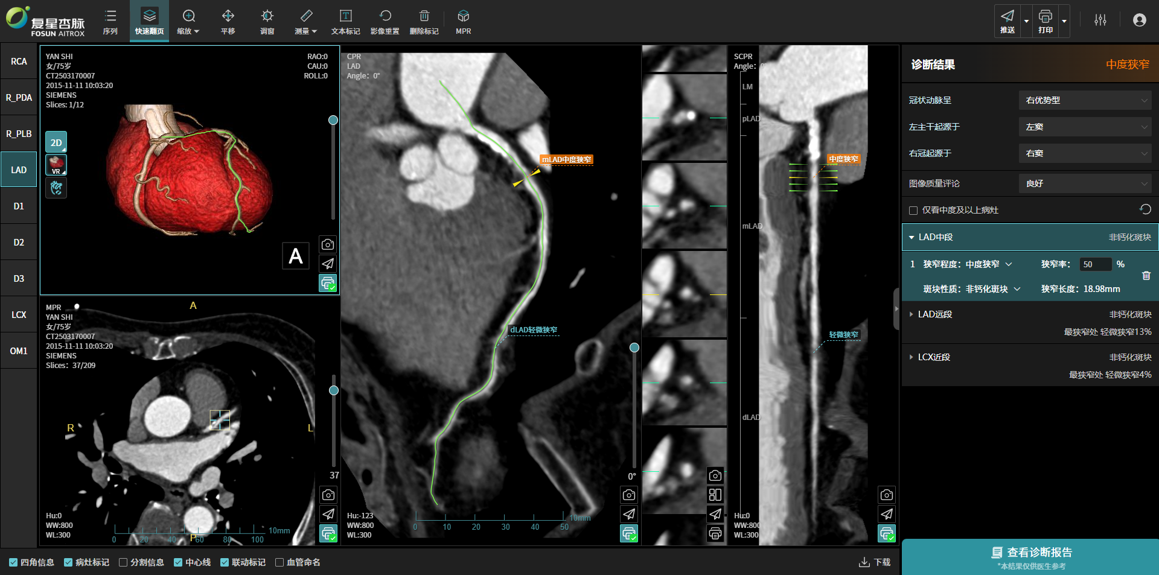Click the 推送 push button icon

(x=1007, y=21)
